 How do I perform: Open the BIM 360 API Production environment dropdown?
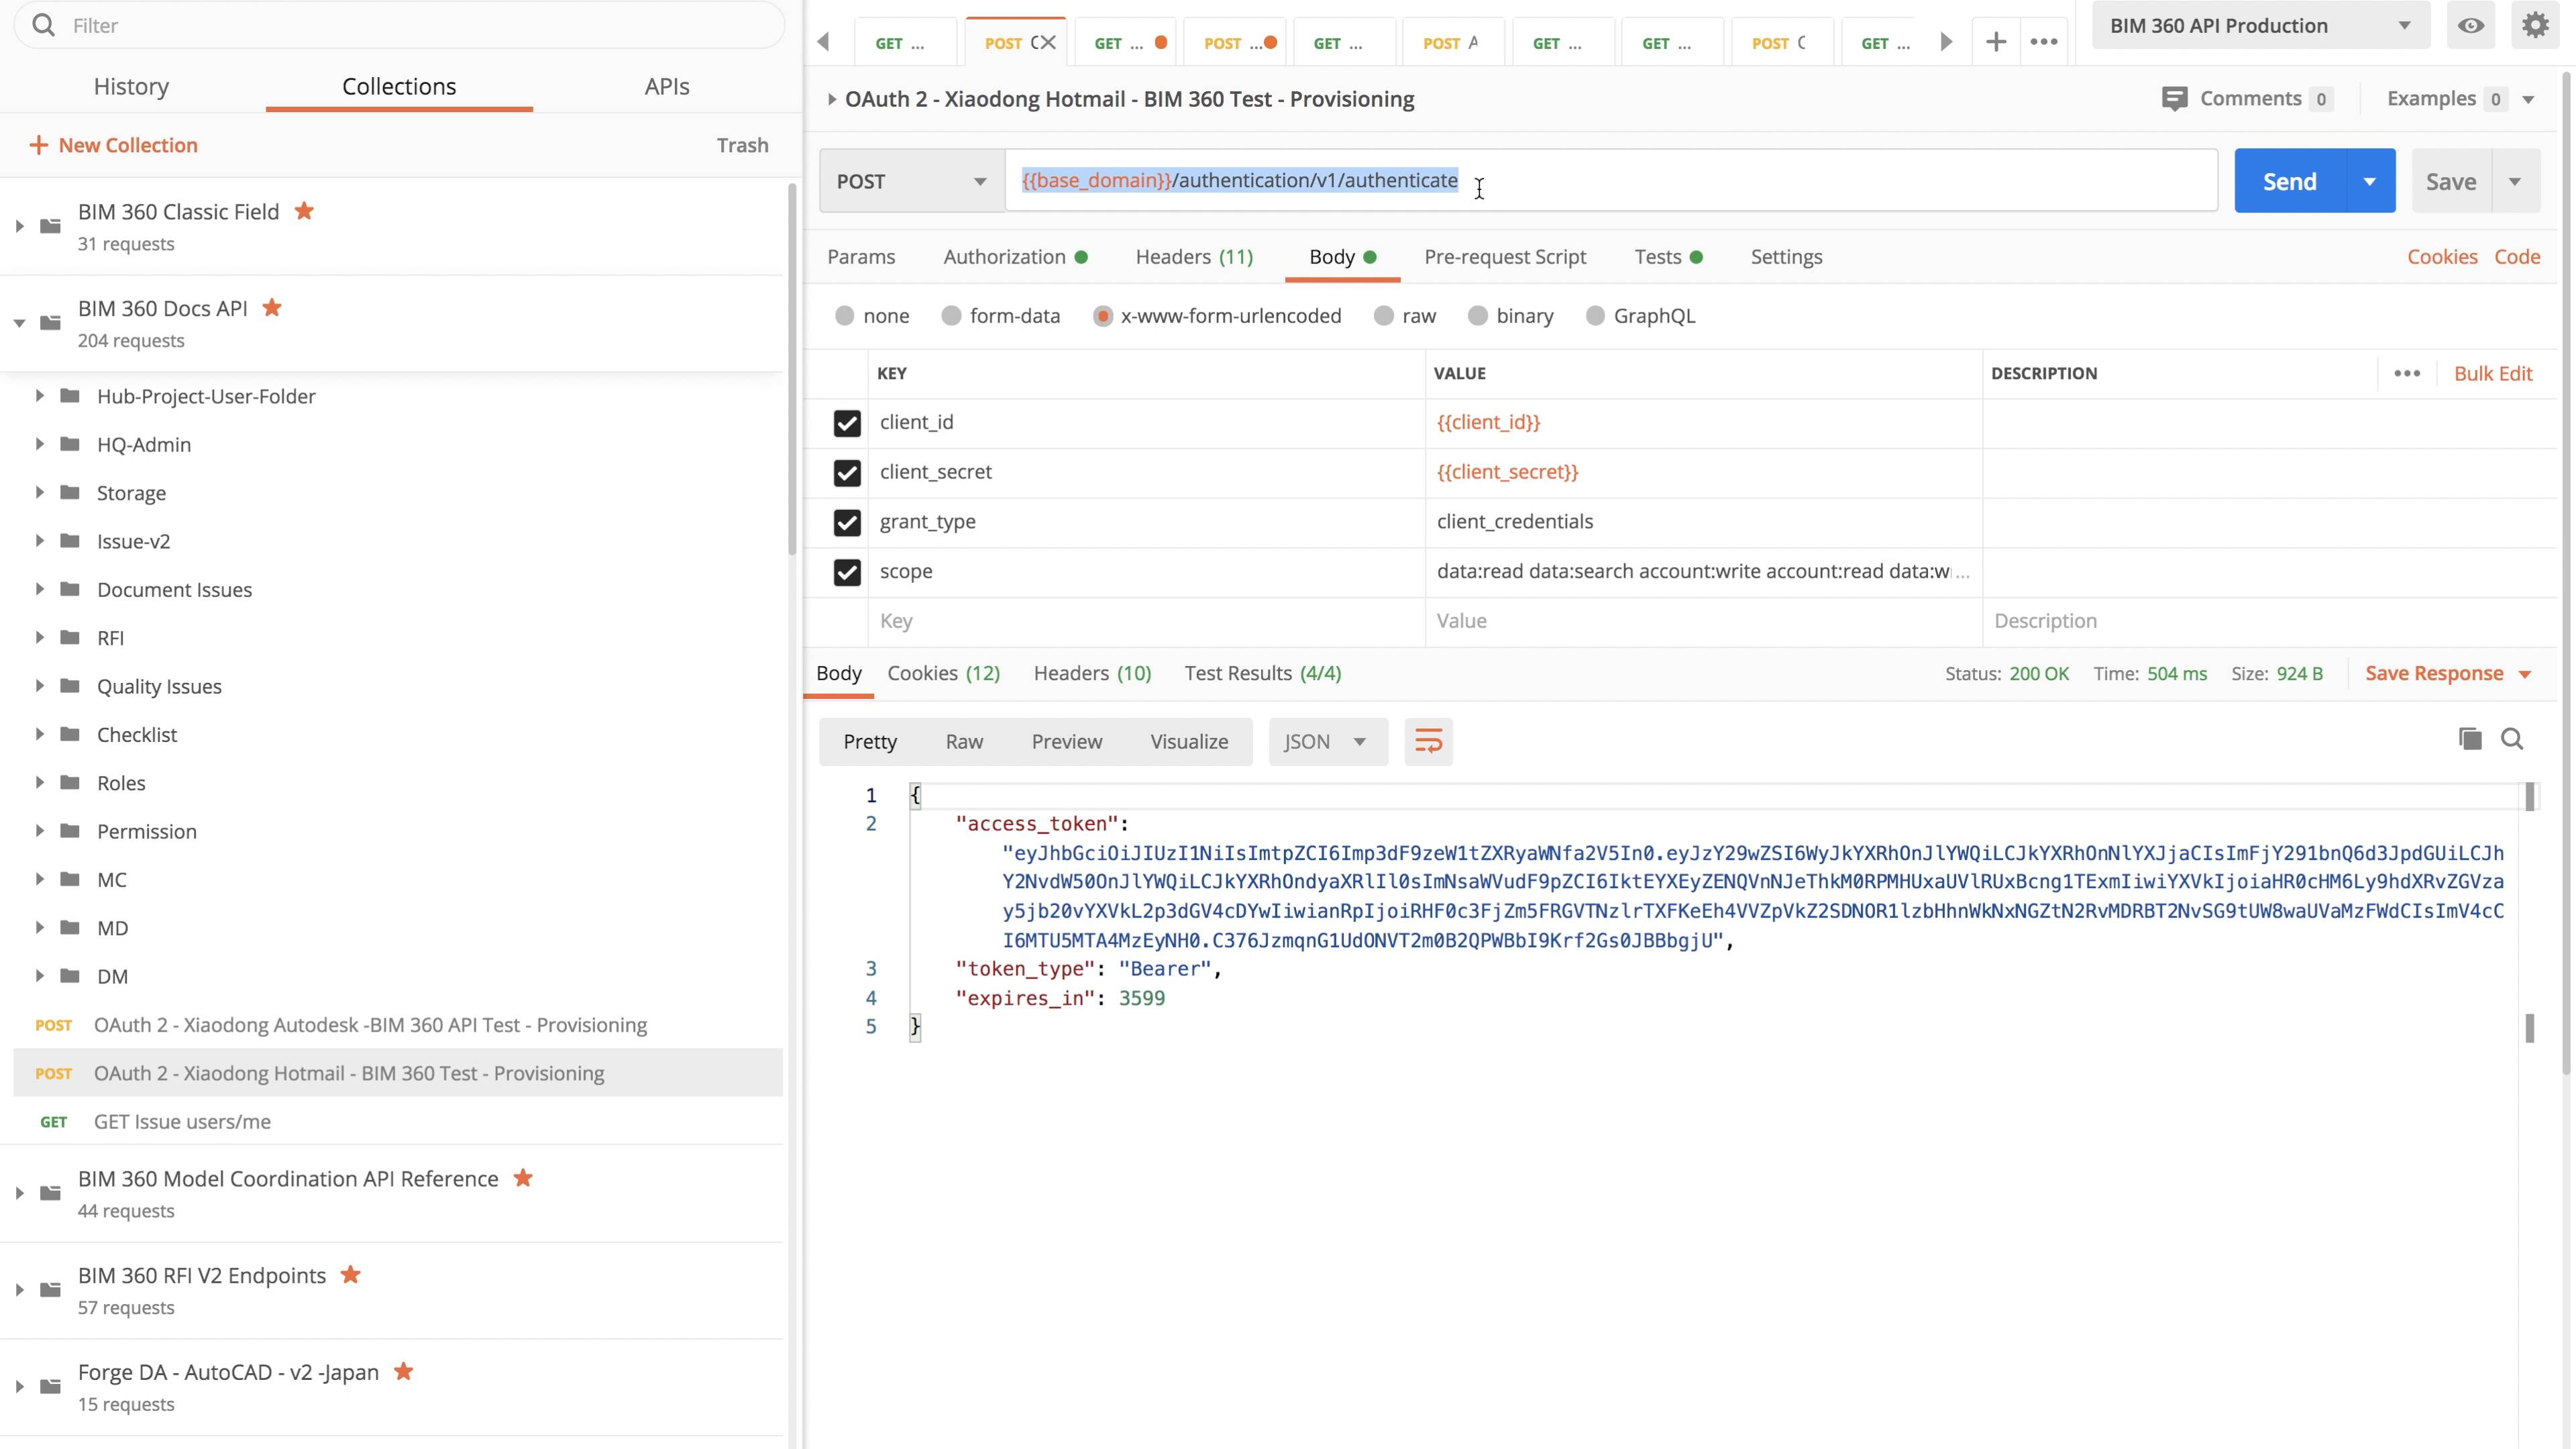tap(2260, 25)
